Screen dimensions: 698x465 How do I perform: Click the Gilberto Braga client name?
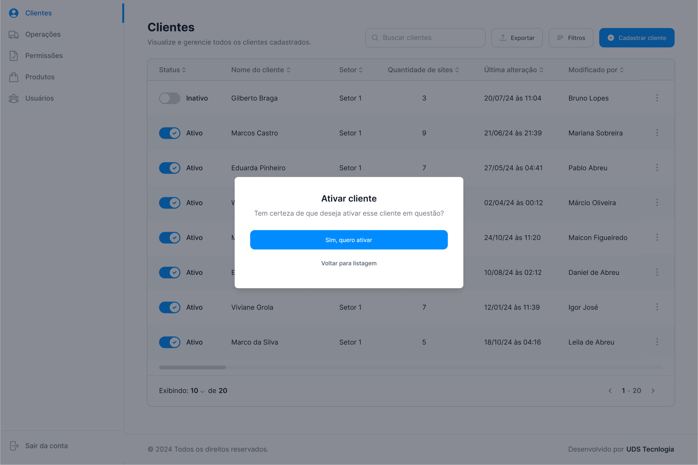[254, 98]
